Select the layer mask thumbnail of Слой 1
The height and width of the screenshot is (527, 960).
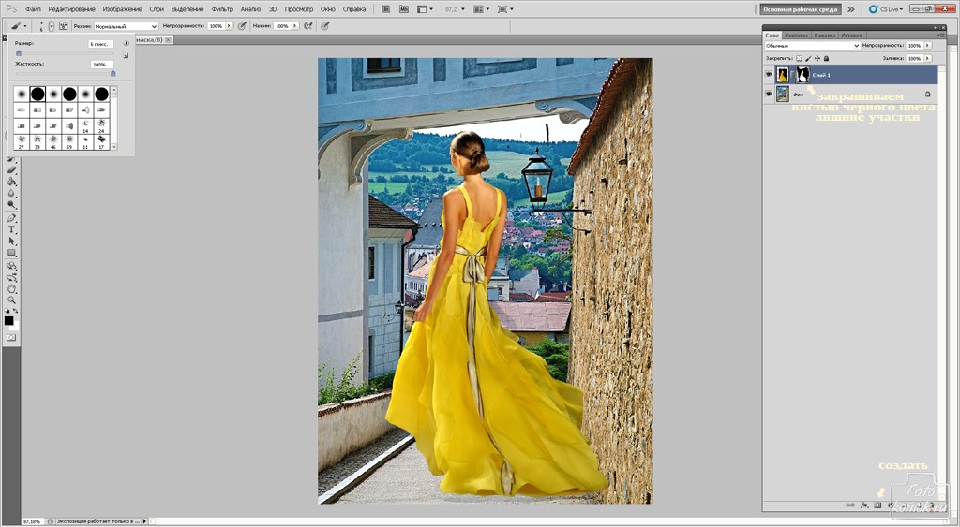(x=802, y=75)
